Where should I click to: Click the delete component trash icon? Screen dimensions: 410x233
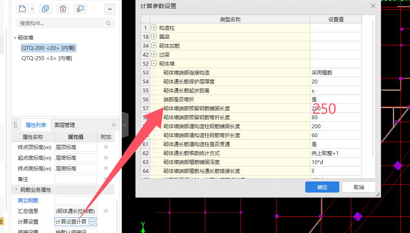[63, 9]
